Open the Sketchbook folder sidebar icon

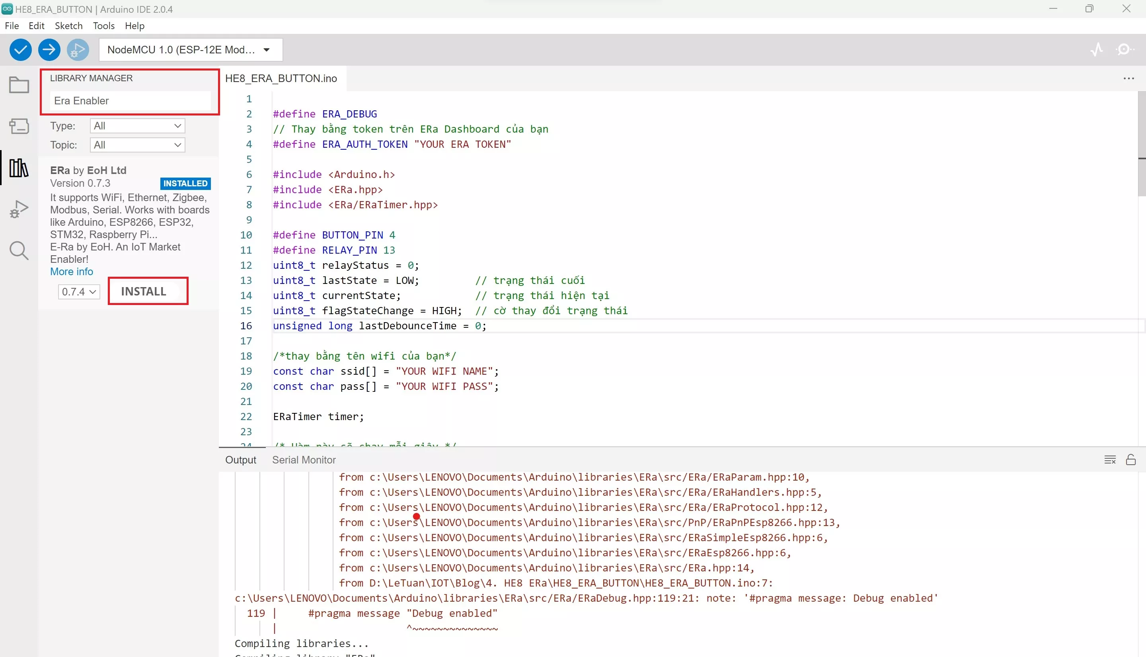[x=19, y=84]
